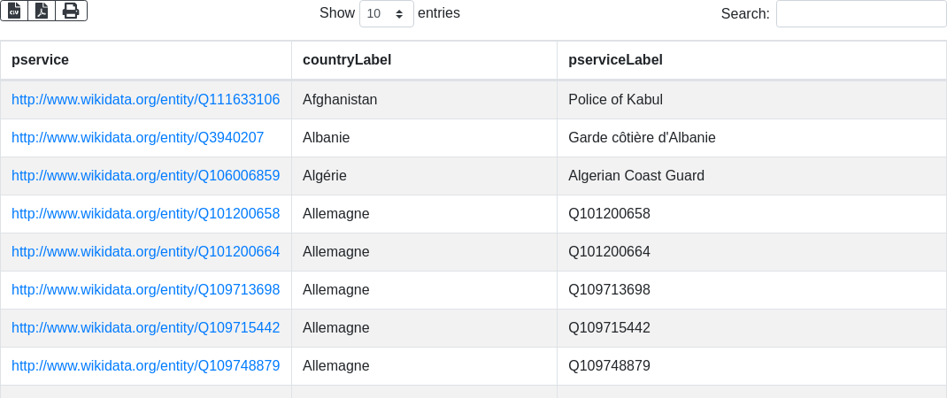
Task: Open the entries per page dropdown
Action: 386,14
